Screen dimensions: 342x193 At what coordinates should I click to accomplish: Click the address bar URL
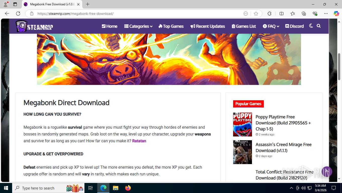(x=75, y=14)
